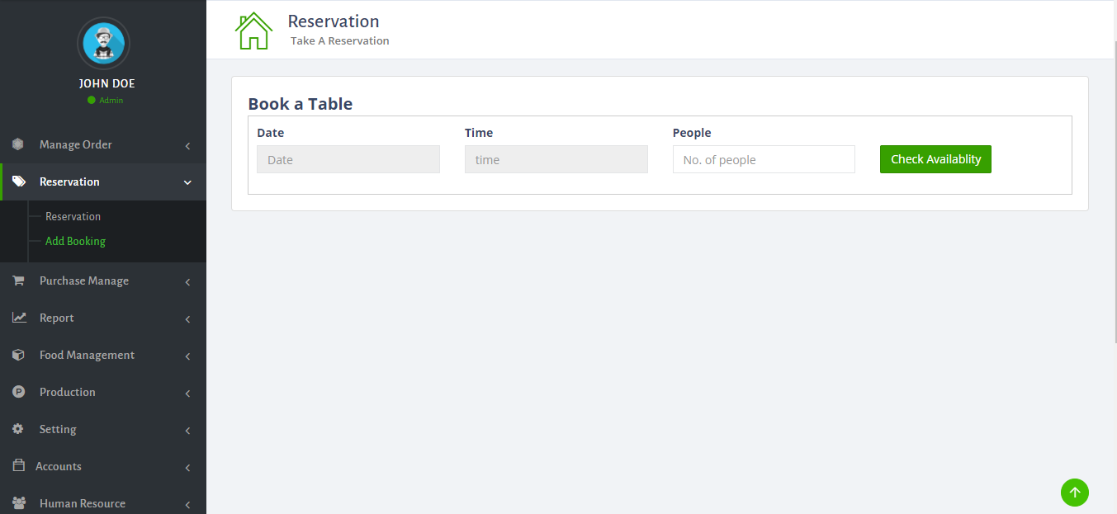Click the Production icon in sidebar
The width and height of the screenshot is (1117, 514).
point(18,392)
